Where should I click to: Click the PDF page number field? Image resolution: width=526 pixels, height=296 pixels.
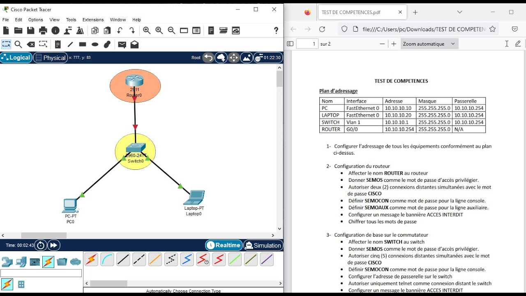click(x=307, y=44)
